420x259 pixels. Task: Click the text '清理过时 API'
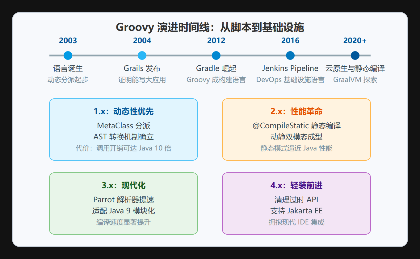coord(296,200)
